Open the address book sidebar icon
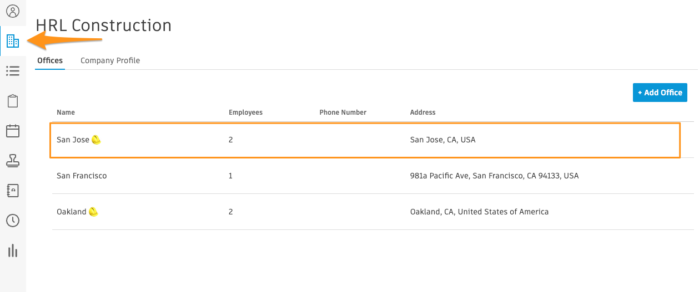 (x=13, y=191)
